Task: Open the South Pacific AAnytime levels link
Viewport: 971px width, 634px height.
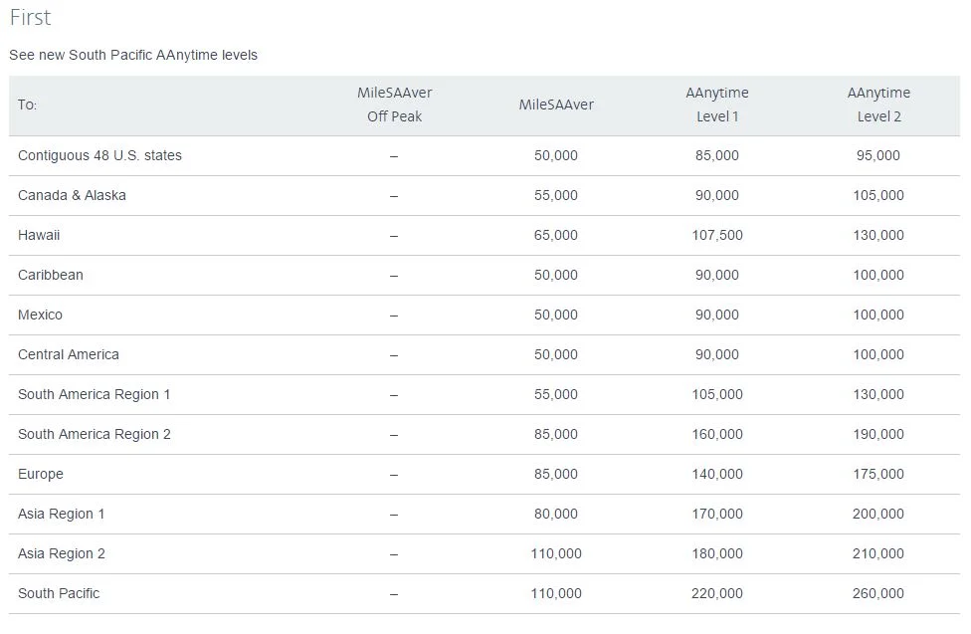Action: [x=133, y=55]
